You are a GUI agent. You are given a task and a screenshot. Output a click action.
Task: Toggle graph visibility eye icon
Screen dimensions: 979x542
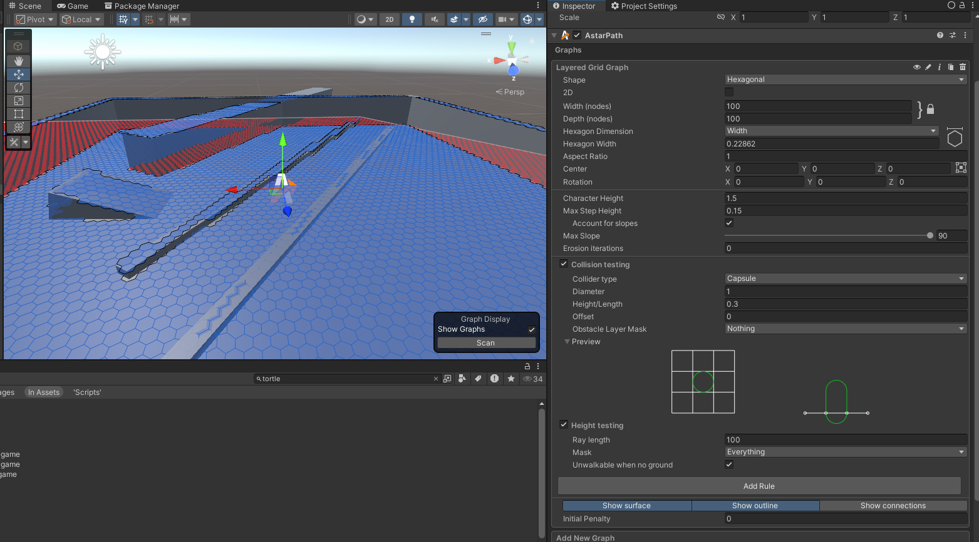pyautogui.click(x=917, y=67)
